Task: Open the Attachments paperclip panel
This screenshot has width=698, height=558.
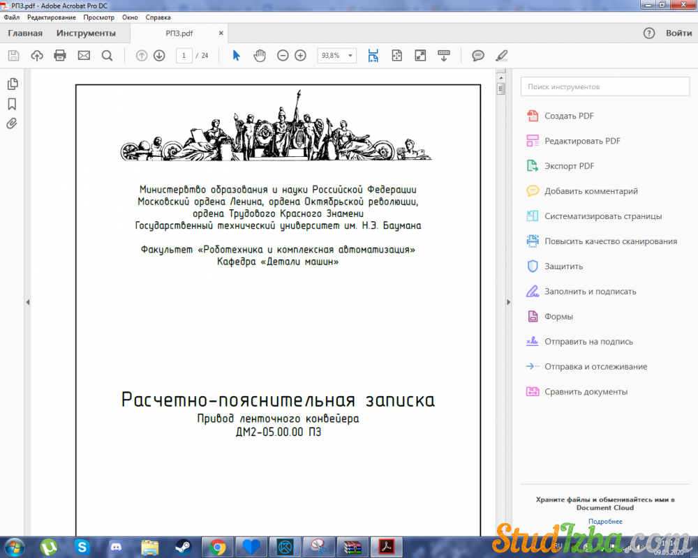Action: click(12, 124)
